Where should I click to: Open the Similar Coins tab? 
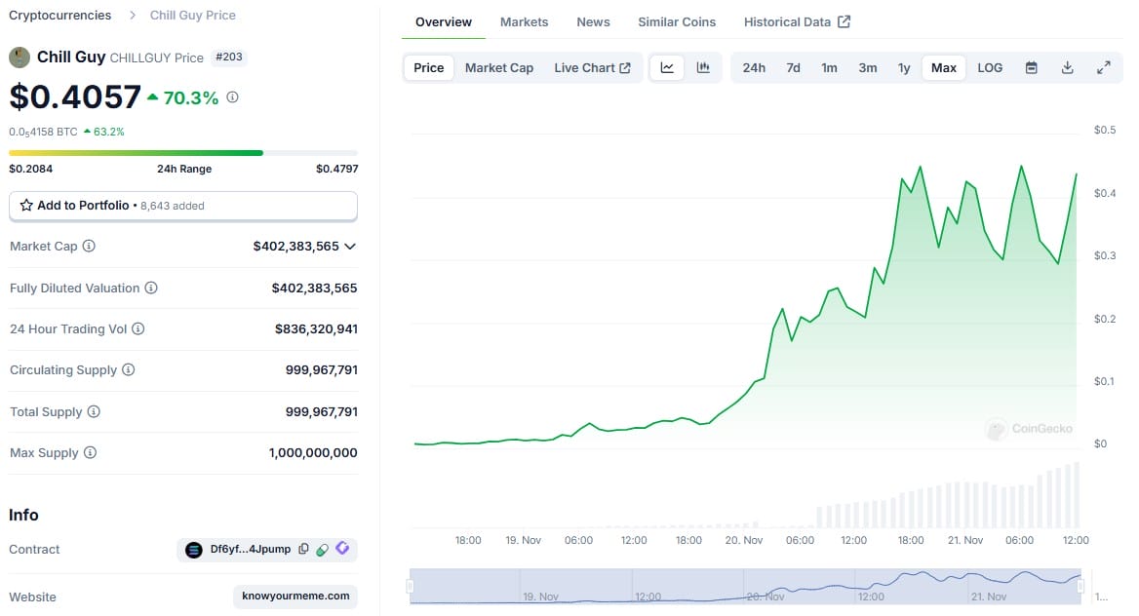pos(677,21)
